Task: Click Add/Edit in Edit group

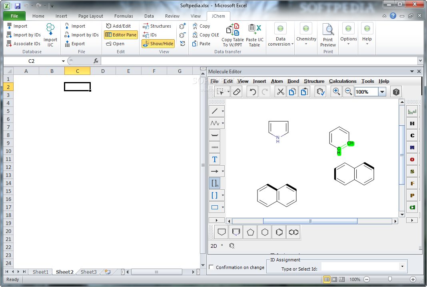Action: click(118, 26)
